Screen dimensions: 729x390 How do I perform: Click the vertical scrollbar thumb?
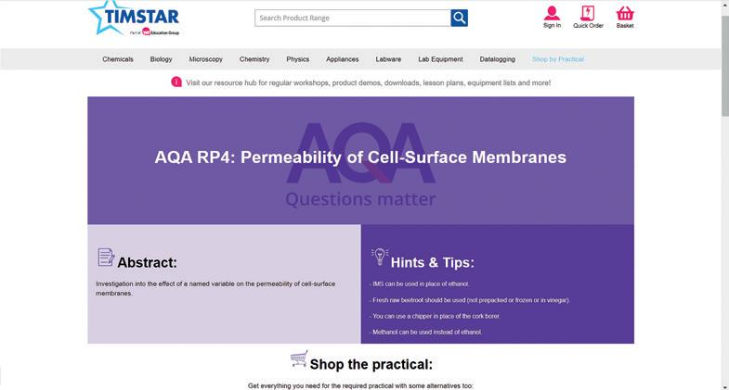(x=724, y=65)
